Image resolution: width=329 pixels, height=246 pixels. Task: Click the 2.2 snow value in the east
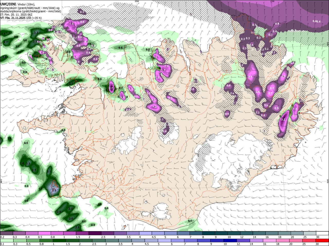(284, 120)
